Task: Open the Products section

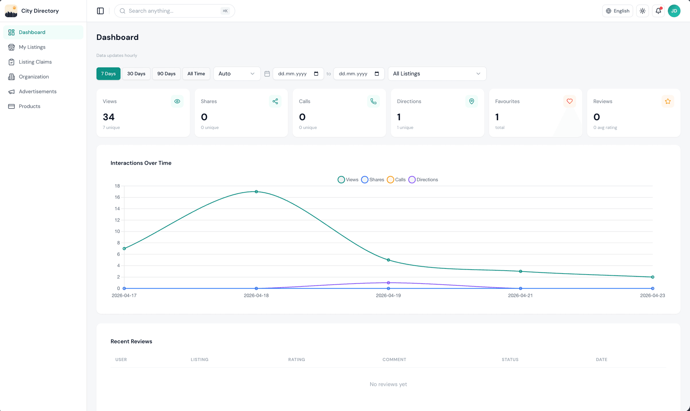Action: pyautogui.click(x=29, y=106)
